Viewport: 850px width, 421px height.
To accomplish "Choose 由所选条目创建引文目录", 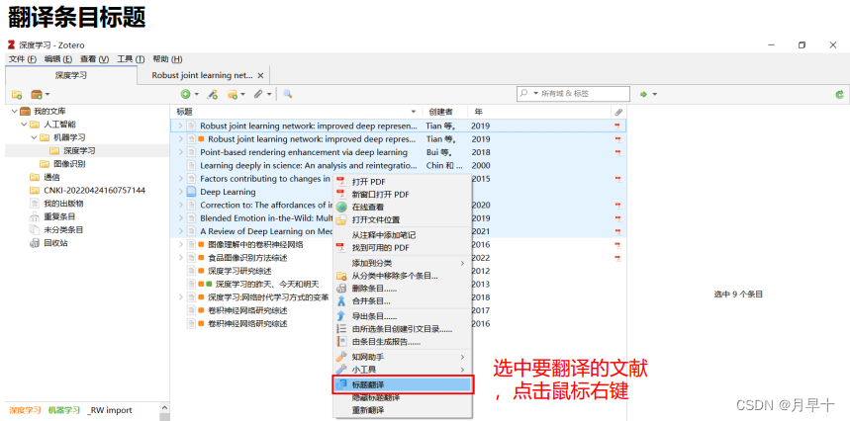I will [402, 329].
